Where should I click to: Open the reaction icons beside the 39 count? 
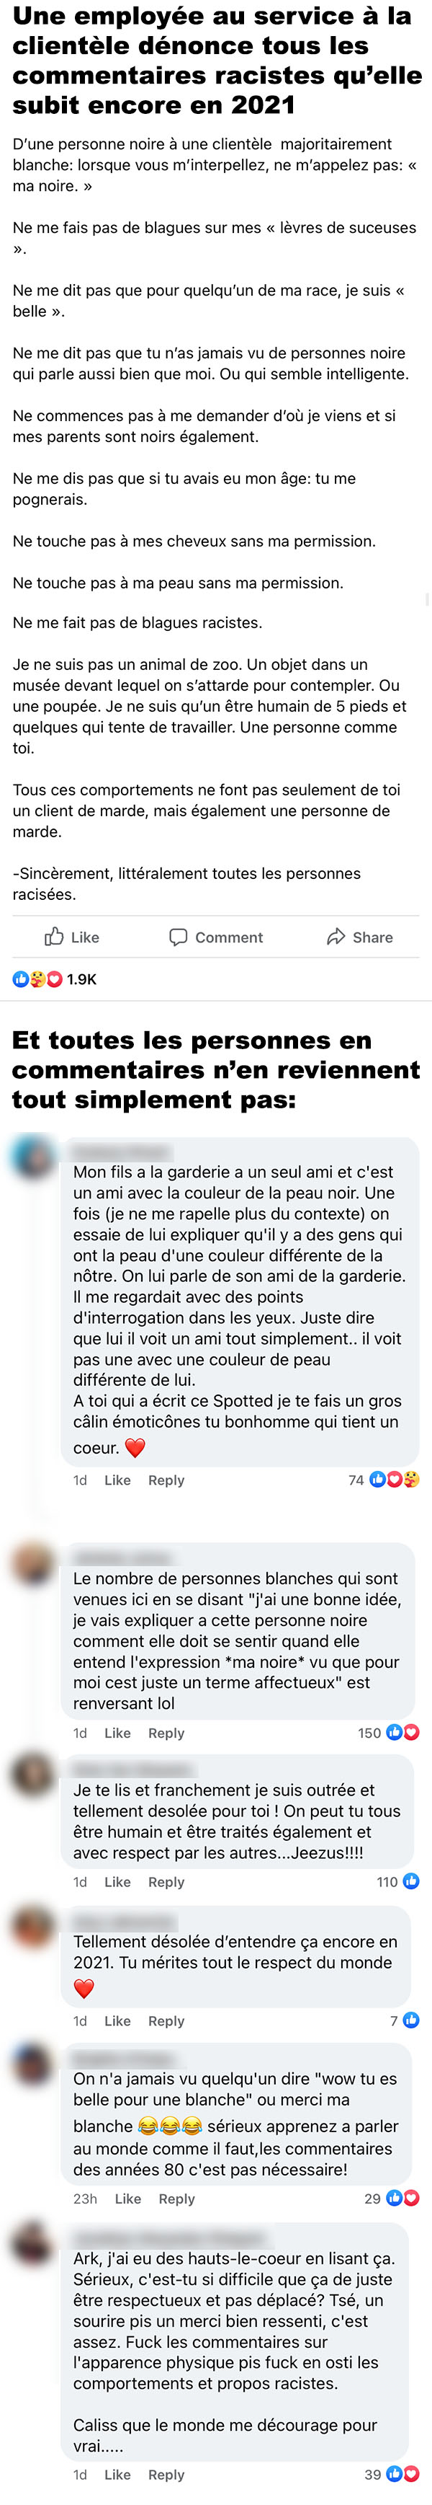(x=403, y=2474)
